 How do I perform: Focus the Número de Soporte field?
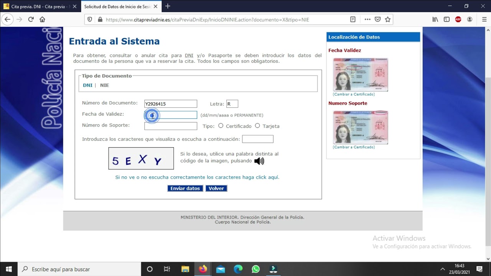(171, 126)
